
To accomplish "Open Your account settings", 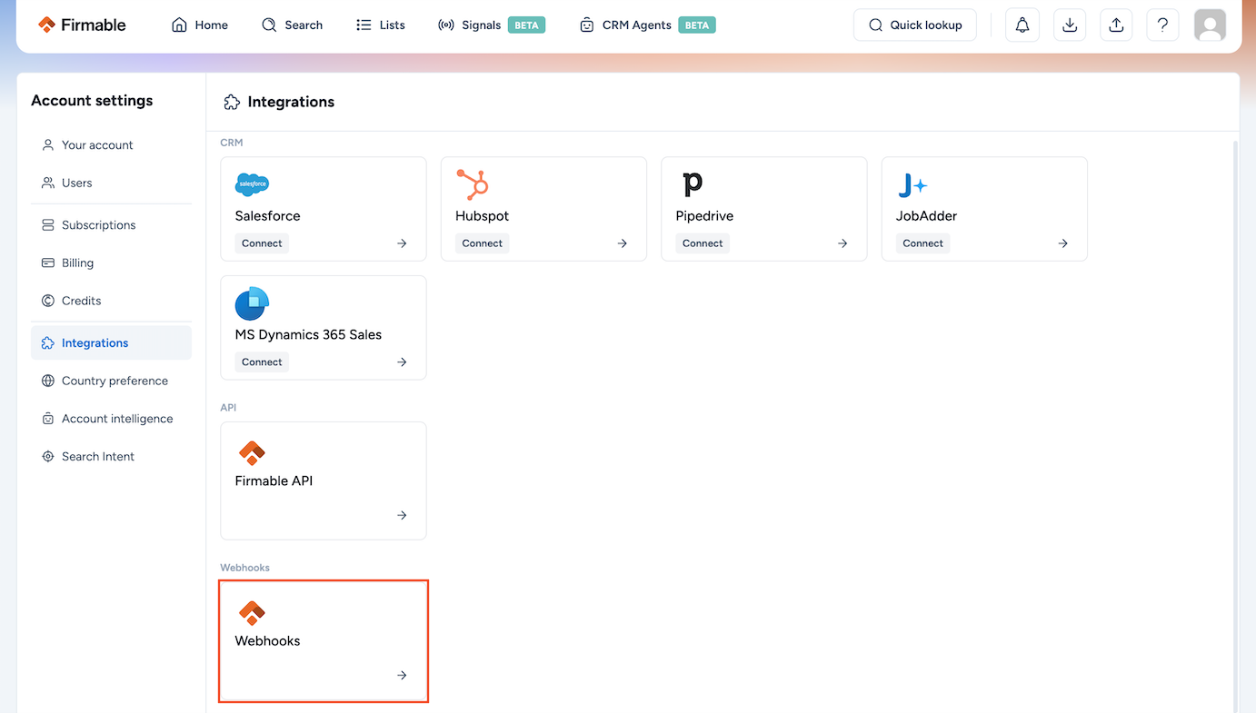I will (x=111, y=145).
